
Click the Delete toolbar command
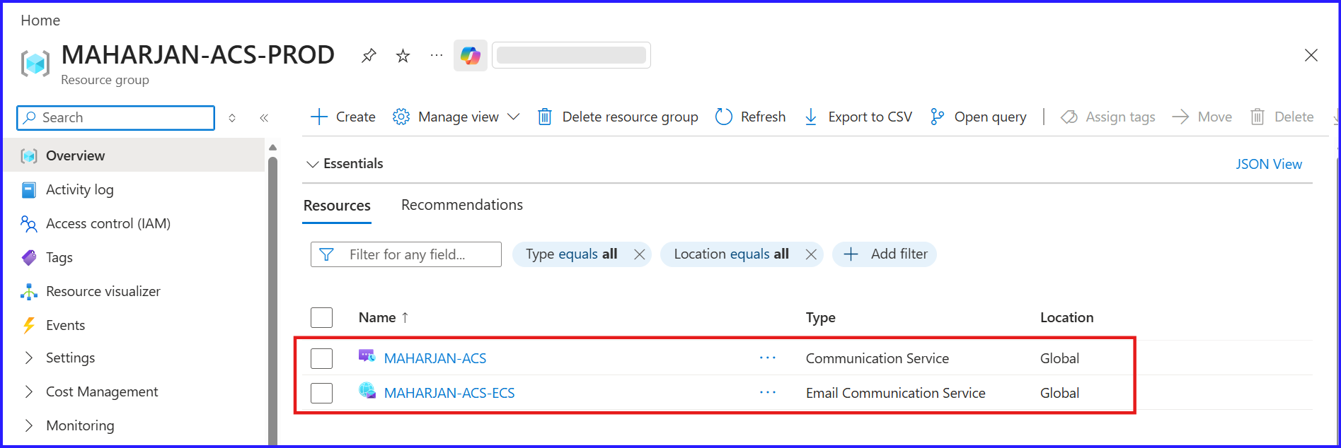[x=1282, y=117]
